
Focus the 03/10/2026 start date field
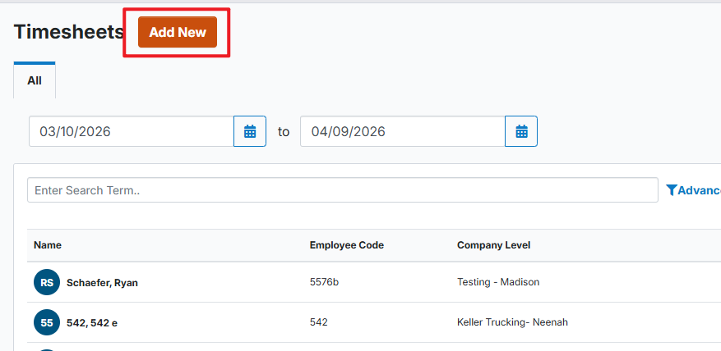tap(132, 131)
